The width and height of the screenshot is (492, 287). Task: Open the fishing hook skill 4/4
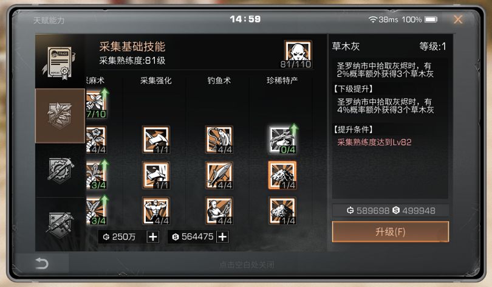[x=219, y=140]
